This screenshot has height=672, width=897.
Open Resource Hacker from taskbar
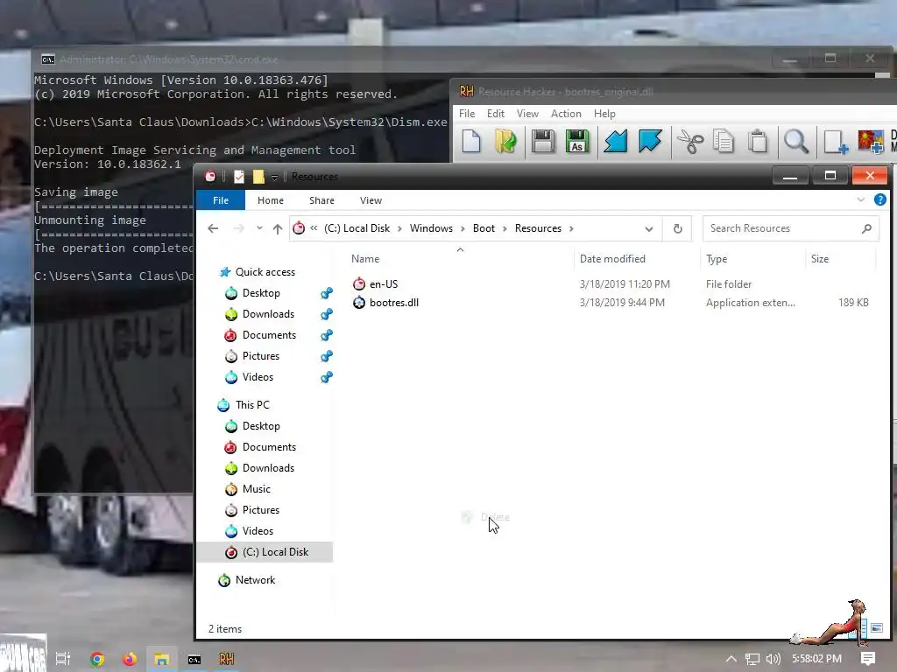point(227,659)
